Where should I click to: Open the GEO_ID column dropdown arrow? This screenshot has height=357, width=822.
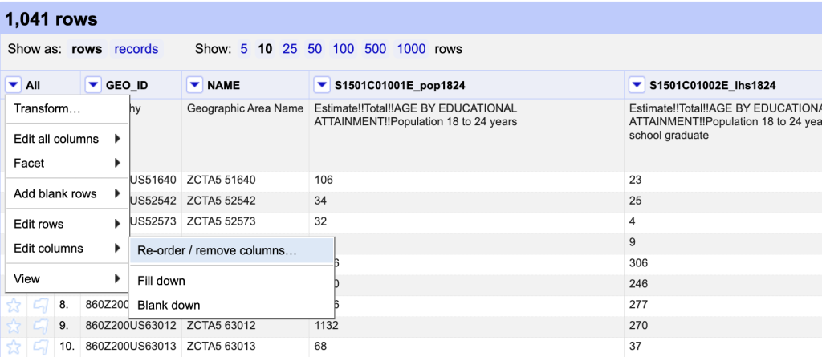tap(94, 85)
